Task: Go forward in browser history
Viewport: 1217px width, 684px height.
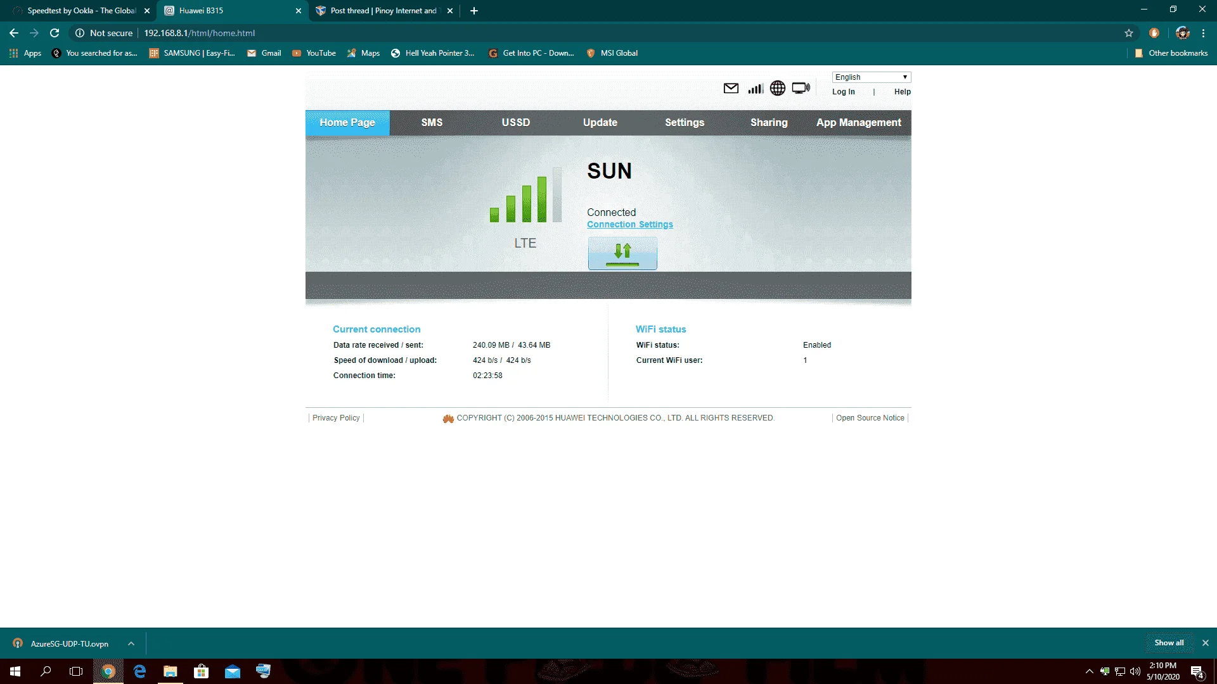Action: click(x=34, y=33)
